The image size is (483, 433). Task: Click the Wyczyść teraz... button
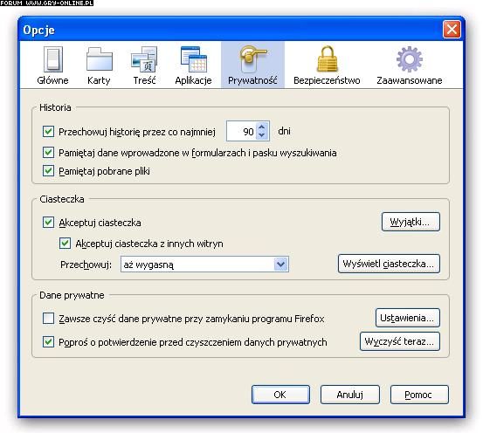[x=400, y=341]
